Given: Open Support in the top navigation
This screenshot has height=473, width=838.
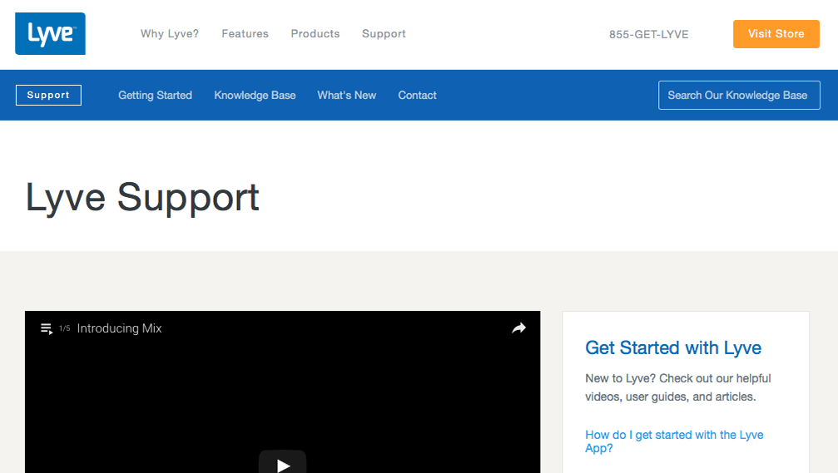Looking at the screenshot, I should 384,33.
